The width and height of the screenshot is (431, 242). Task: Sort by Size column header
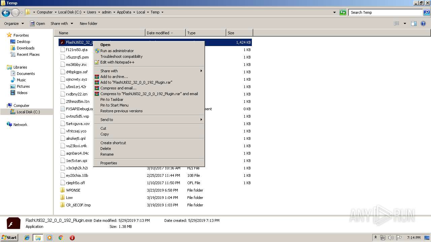pyautogui.click(x=239, y=33)
